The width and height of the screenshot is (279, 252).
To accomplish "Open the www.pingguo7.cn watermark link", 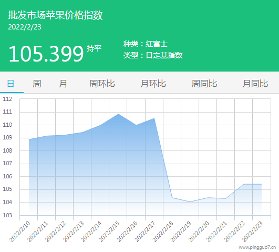I will click(x=257, y=247).
